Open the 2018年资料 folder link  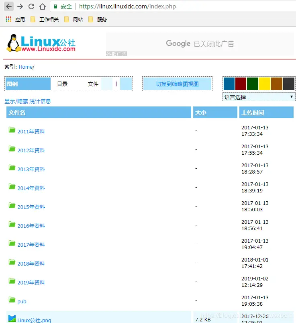(x=31, y=264)
